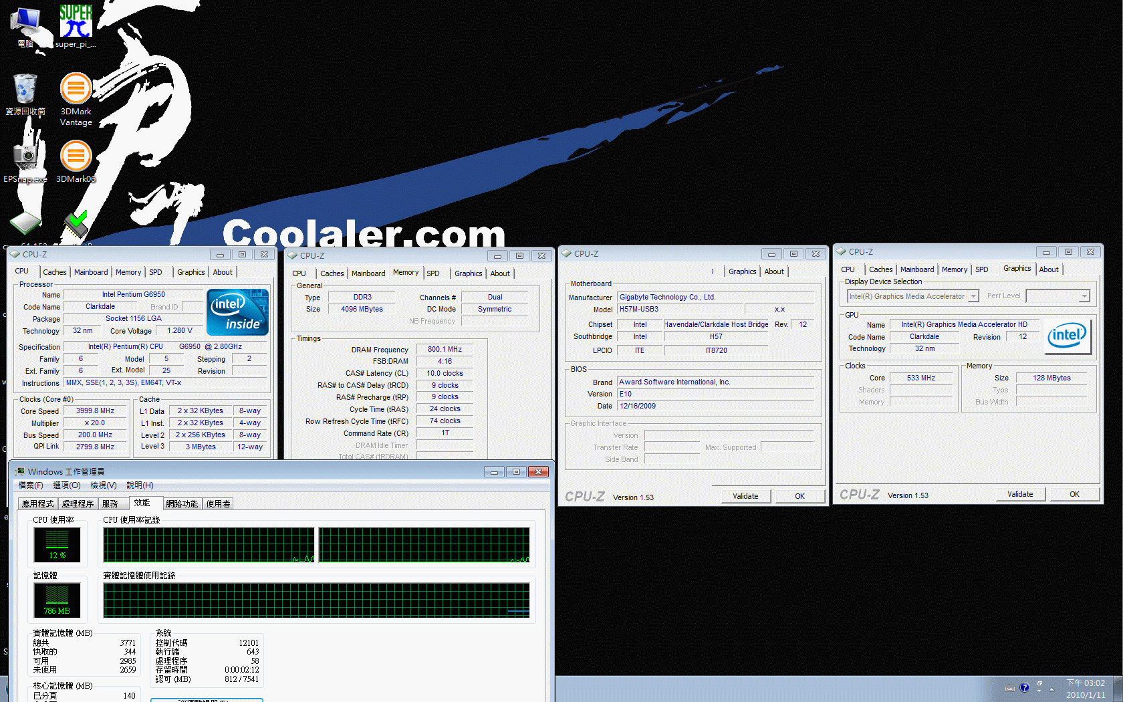Click the Core Speed value 3999.8 MHz
The image size is (1123, 702).
click(95, 411)
